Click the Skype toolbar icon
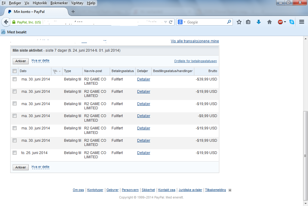The height and width of the screenshot is (206, 308). pos(292,22)
